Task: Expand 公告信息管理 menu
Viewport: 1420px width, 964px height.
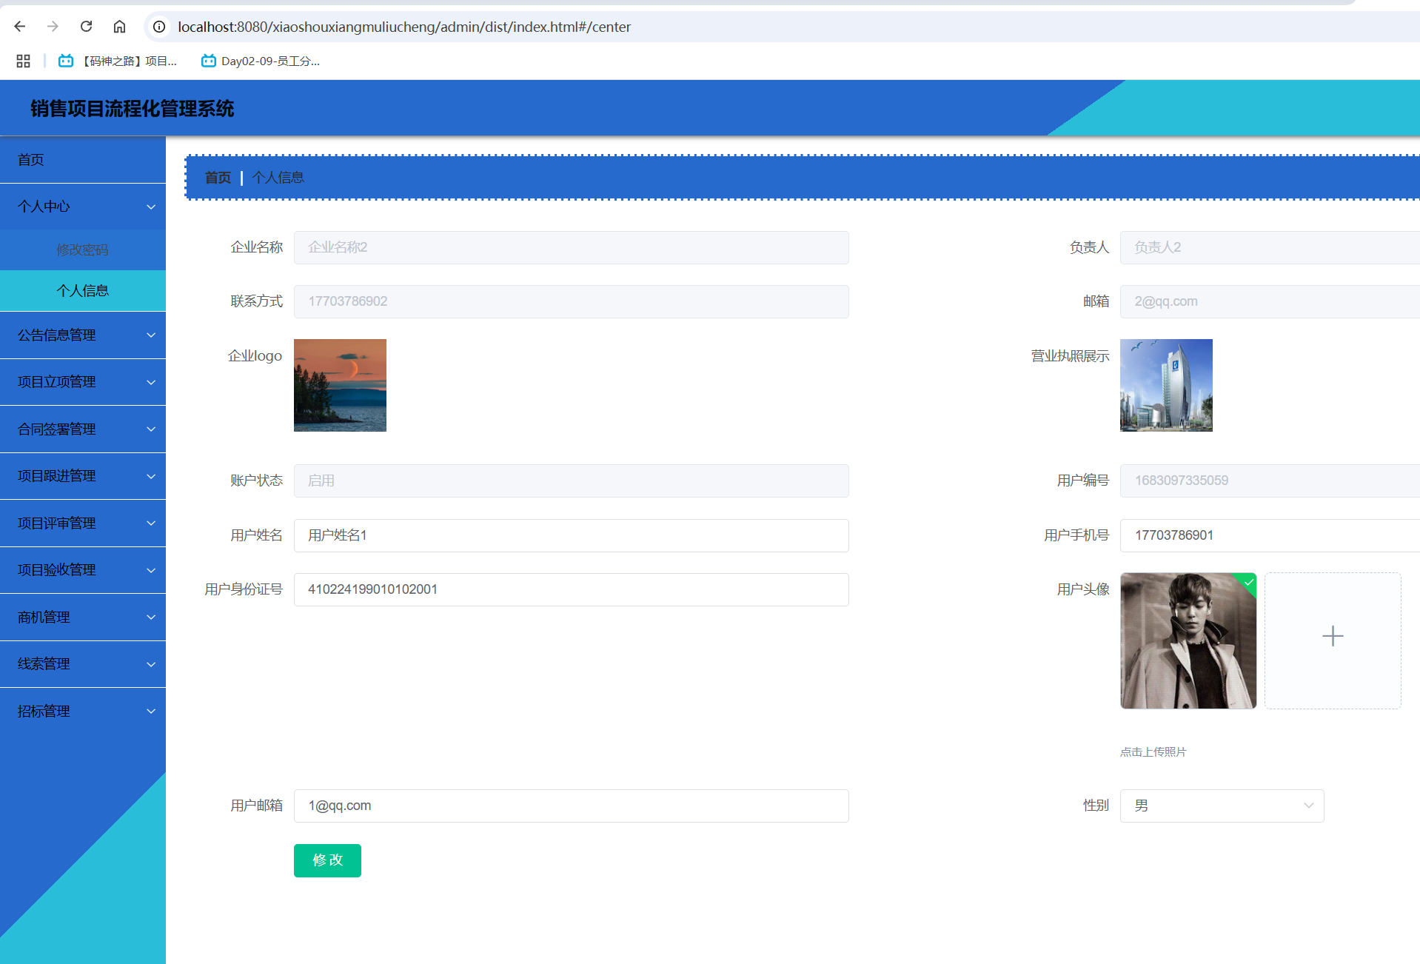Action: click(x=83, y=335)
